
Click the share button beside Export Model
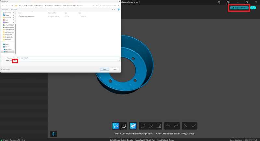point(253,8)
